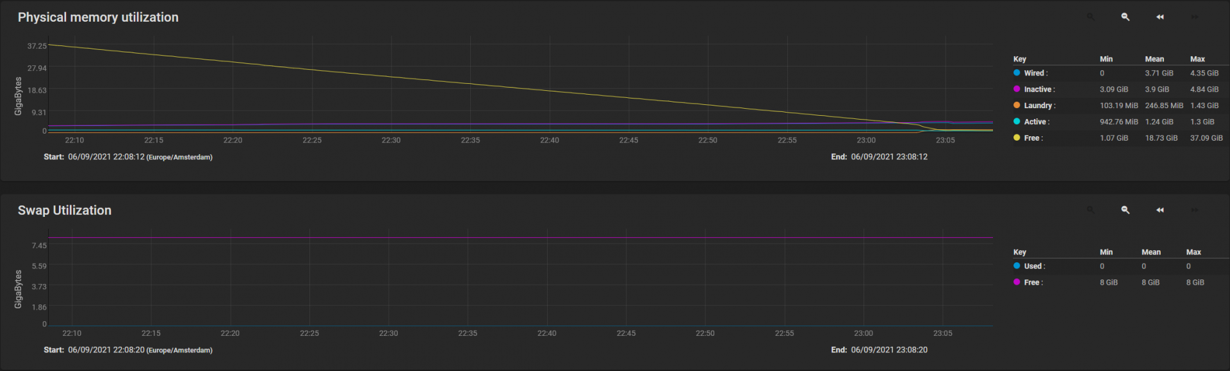Screen dimensions: 1230x371
Task: Click the 23:00 mark on memory chart axis
Action: coord(866,140)
